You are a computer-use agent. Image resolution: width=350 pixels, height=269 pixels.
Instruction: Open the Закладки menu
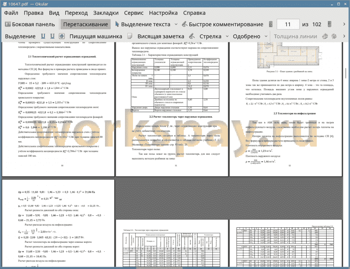tap(106, 13)
